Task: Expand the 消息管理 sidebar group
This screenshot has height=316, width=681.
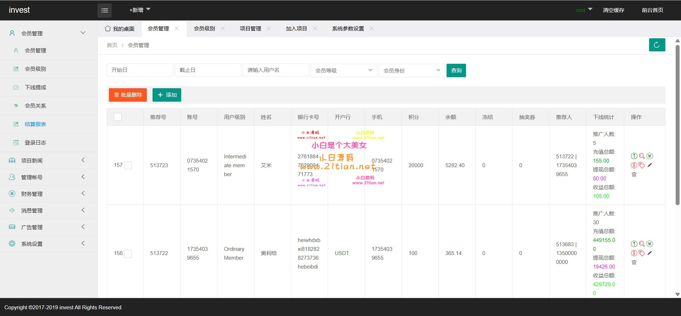Action: tap(49, 210)
